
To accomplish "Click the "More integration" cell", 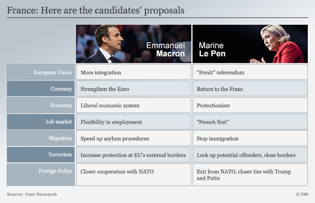I will [134, 72].
